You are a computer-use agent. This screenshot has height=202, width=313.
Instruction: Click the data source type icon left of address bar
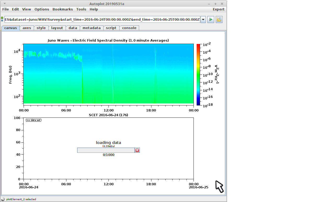coord(2,19)
